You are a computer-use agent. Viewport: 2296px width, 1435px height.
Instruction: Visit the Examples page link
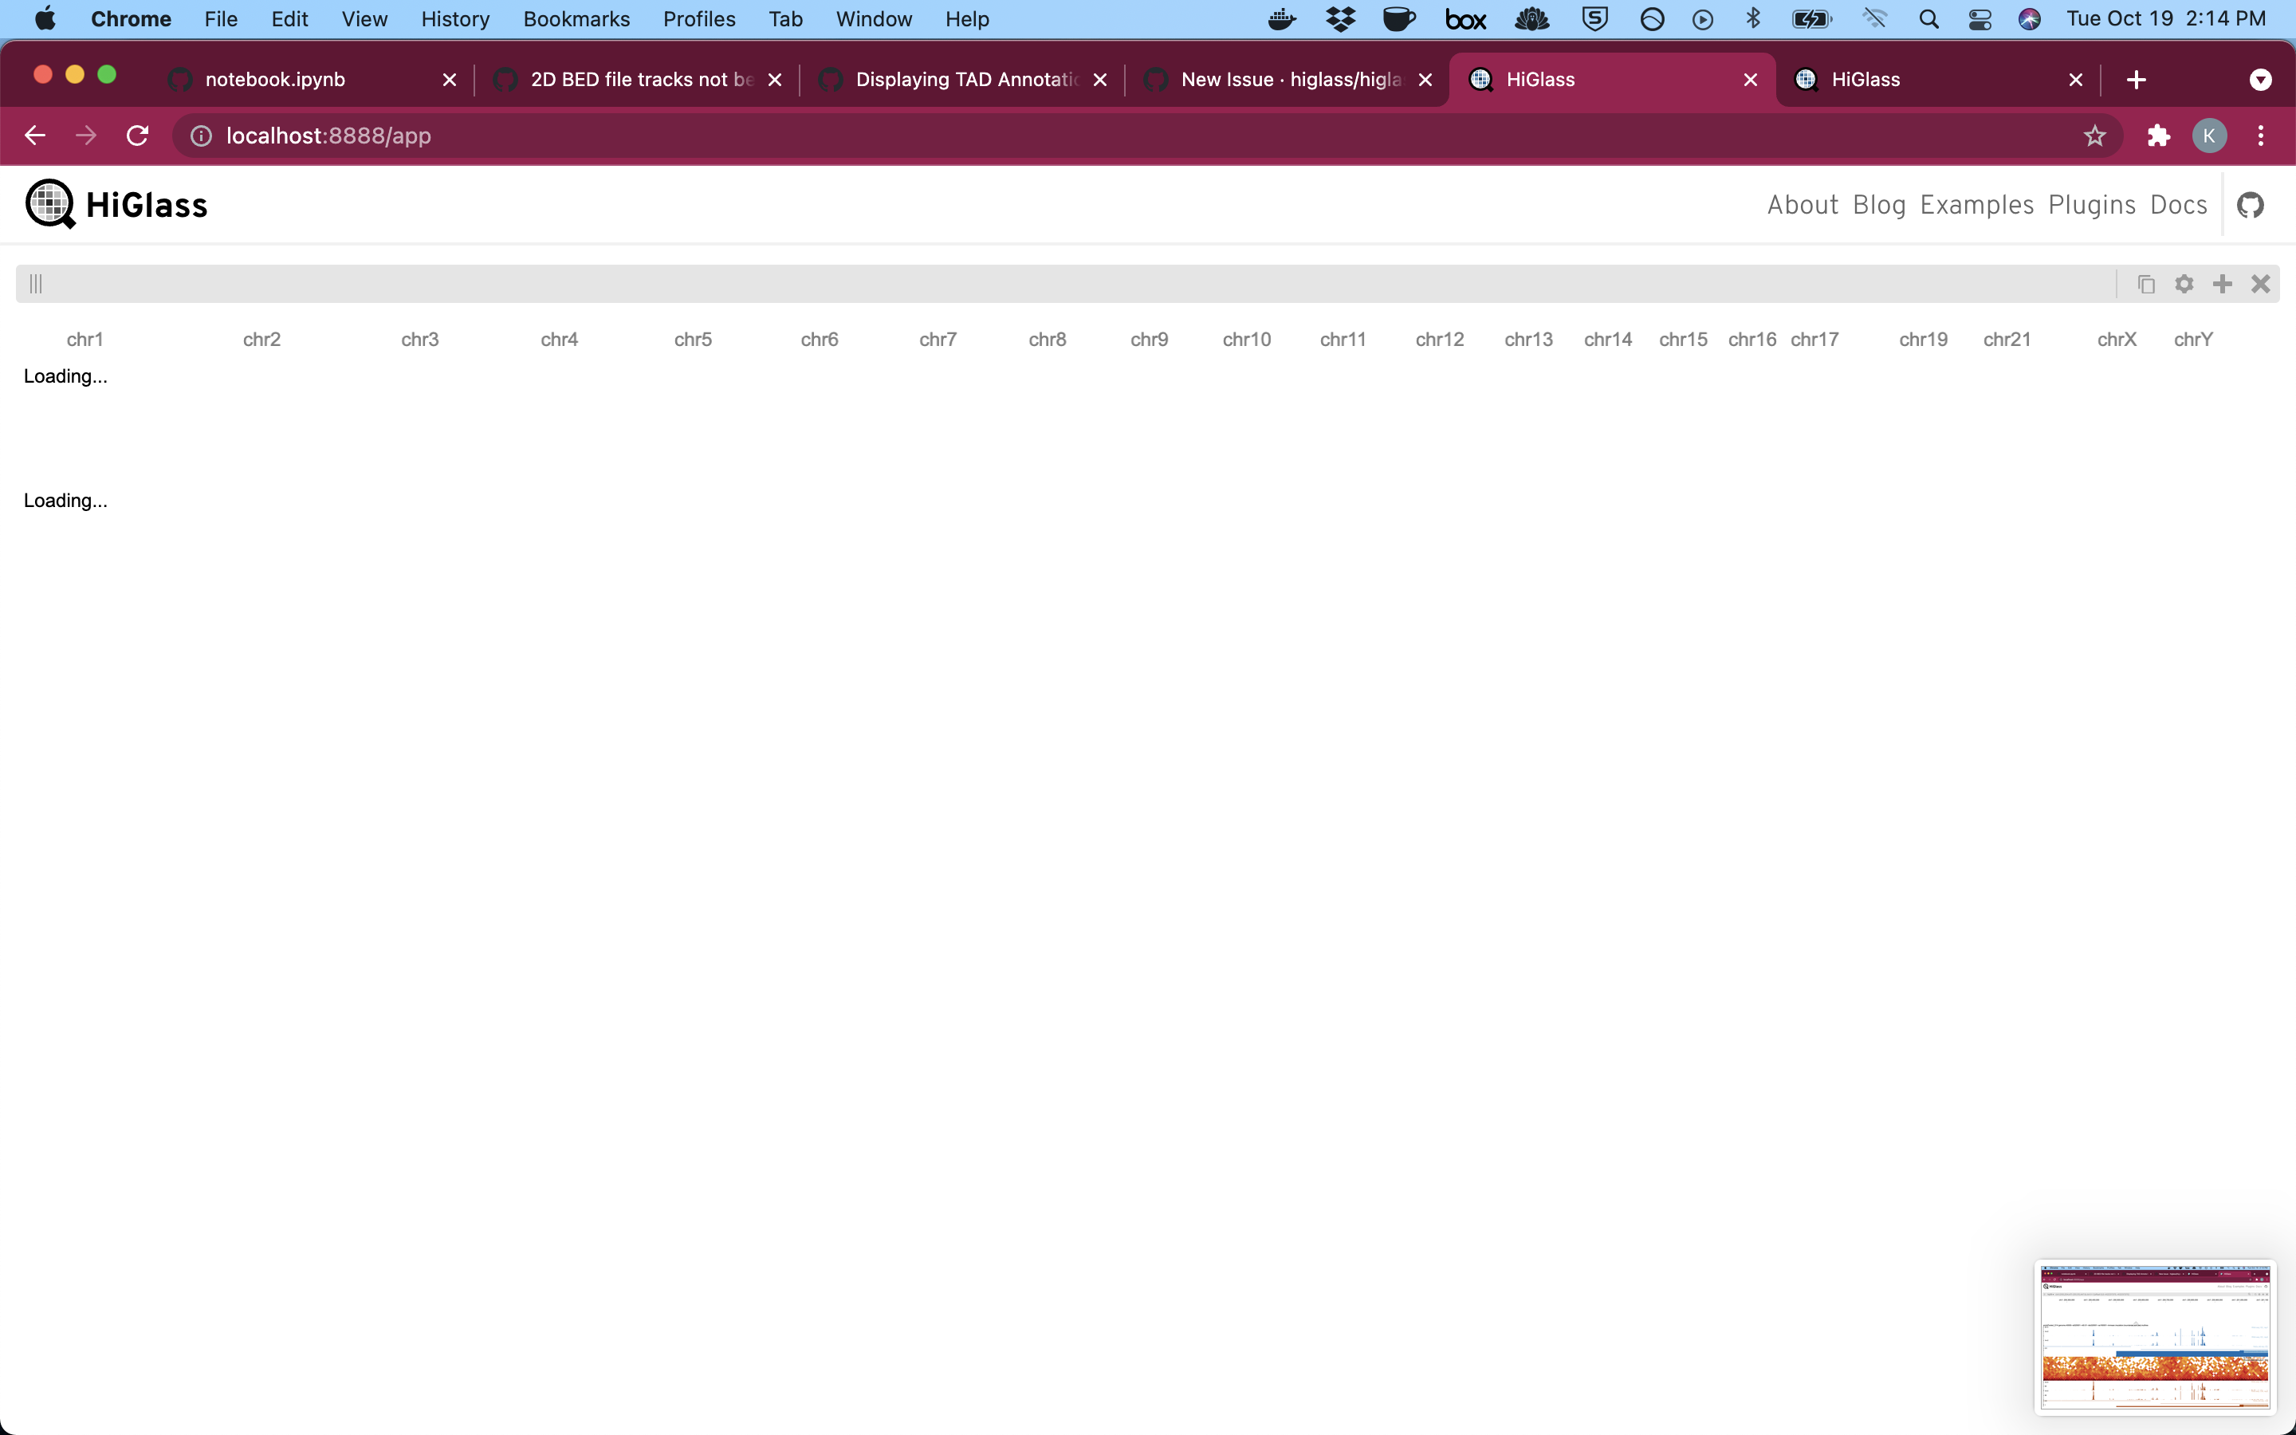point(1976,204)
